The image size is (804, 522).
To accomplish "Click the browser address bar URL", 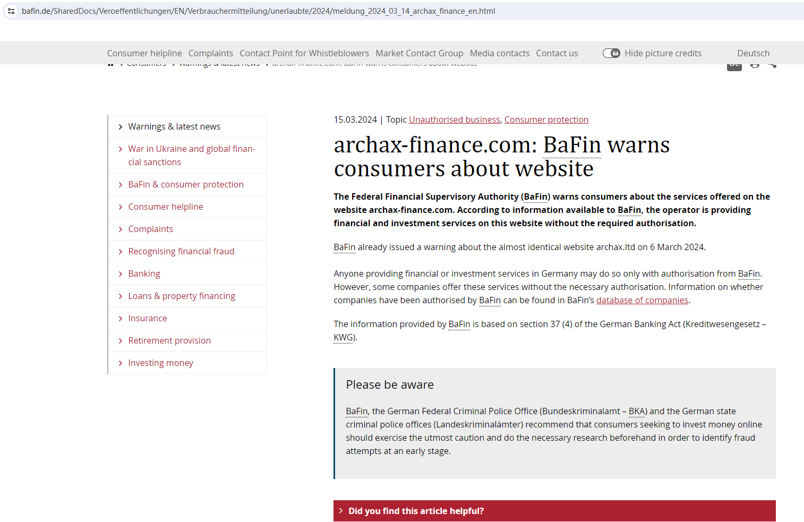I will [258, 11].
